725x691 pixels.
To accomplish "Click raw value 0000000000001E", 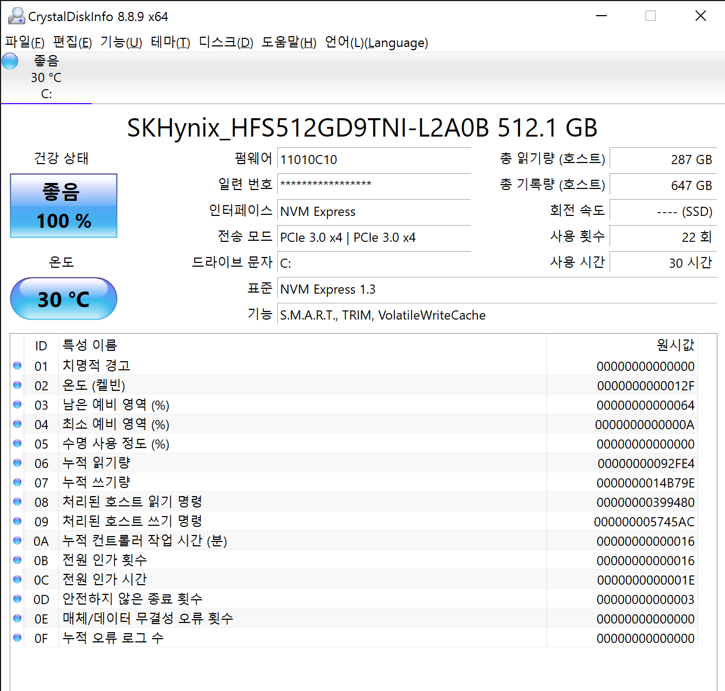I will [646, 580].
